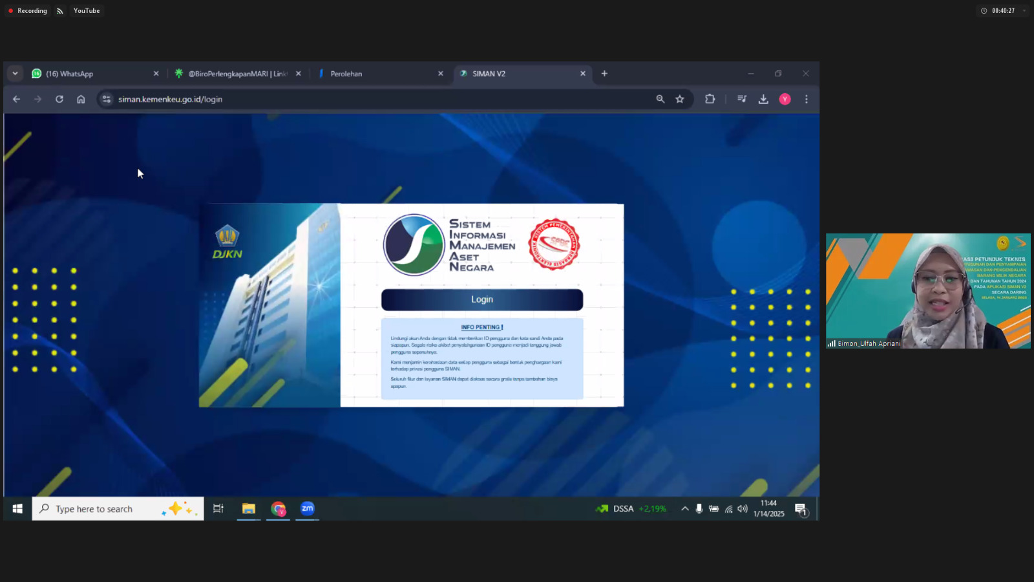Viewport: 1034px width, 582px height.
Task: Open the volume control in system tray
Action: point(743,509)
